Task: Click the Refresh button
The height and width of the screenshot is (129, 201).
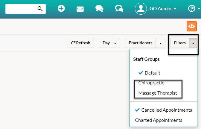Action: (81, 43)
